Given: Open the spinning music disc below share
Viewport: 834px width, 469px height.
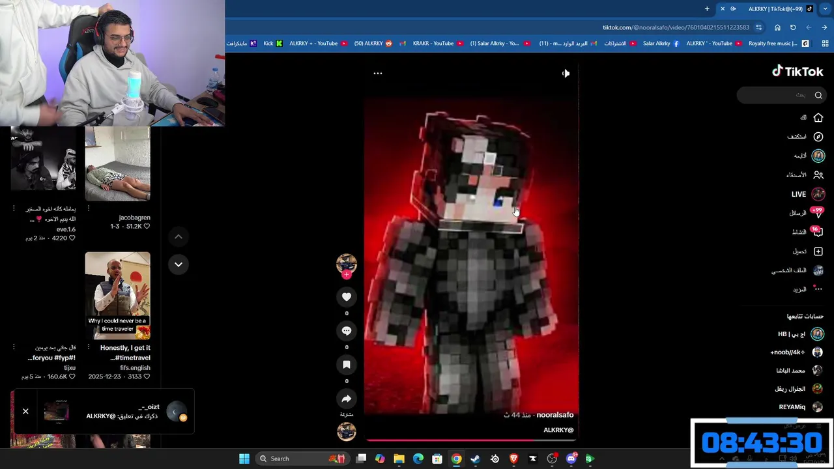Looking at the screenshot, I should point(347,431).
